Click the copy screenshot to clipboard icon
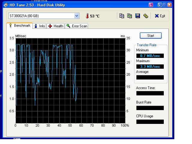The width and height of the screenshot is (192, 144). point(130,16)
